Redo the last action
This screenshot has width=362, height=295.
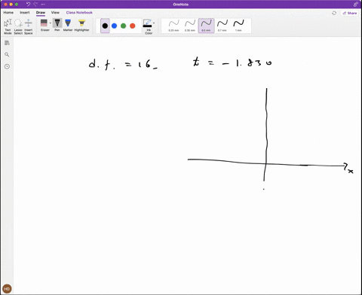pos(35,5)
